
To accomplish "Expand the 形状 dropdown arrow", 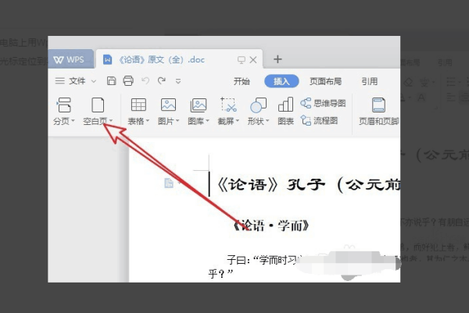I will click(x=267, y=121).
